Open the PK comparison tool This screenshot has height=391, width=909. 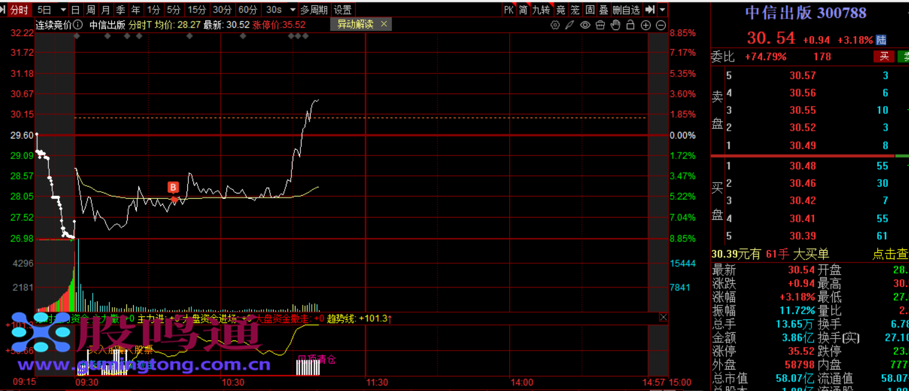(x=509, y=10)
